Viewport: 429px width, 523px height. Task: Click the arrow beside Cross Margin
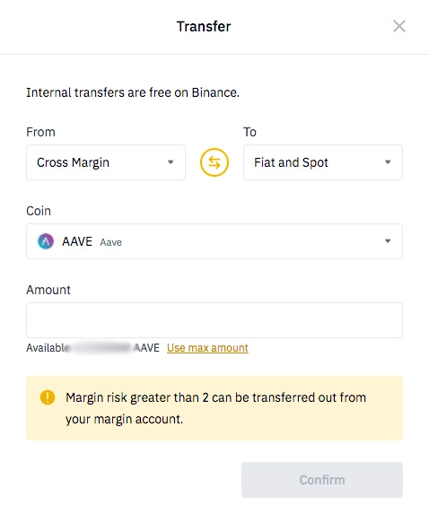click(171, 162)
